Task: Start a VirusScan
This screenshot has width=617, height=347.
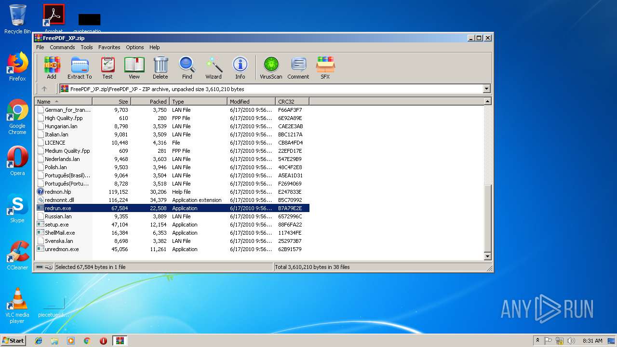Action: click(x=271, y=67)
